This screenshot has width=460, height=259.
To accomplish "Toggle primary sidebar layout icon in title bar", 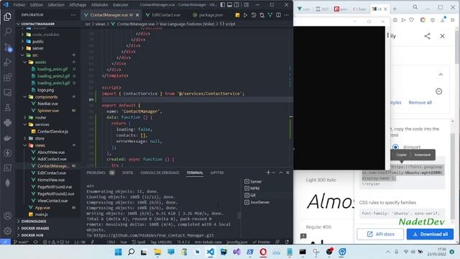I will click(x=223, y=5).
